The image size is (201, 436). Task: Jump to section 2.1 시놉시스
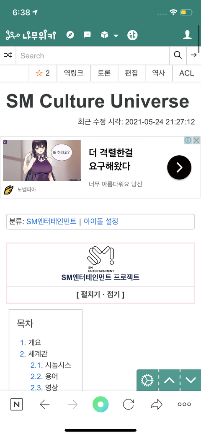click(x=51, y=365)
